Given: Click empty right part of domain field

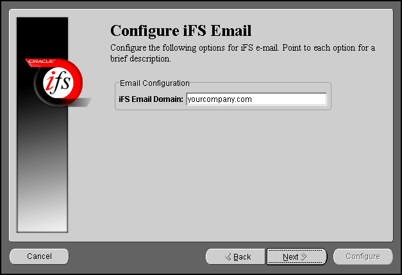Looking at the screenshot, I should point(290,99).
